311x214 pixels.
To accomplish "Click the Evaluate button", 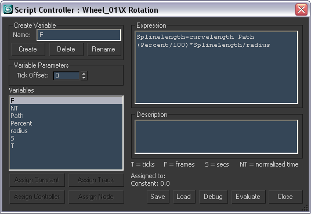I will tap(248, 197).
